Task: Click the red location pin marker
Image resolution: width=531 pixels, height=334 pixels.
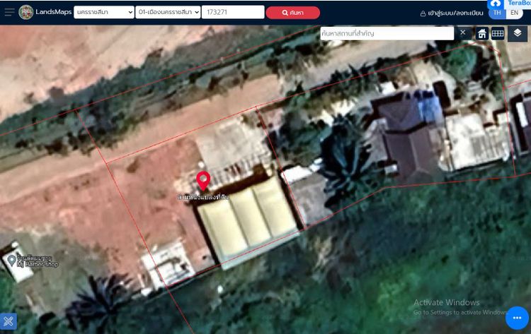Action: (203, 181)
